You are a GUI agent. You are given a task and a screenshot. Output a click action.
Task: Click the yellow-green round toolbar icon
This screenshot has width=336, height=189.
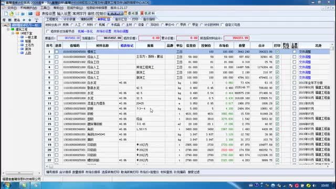12,14
